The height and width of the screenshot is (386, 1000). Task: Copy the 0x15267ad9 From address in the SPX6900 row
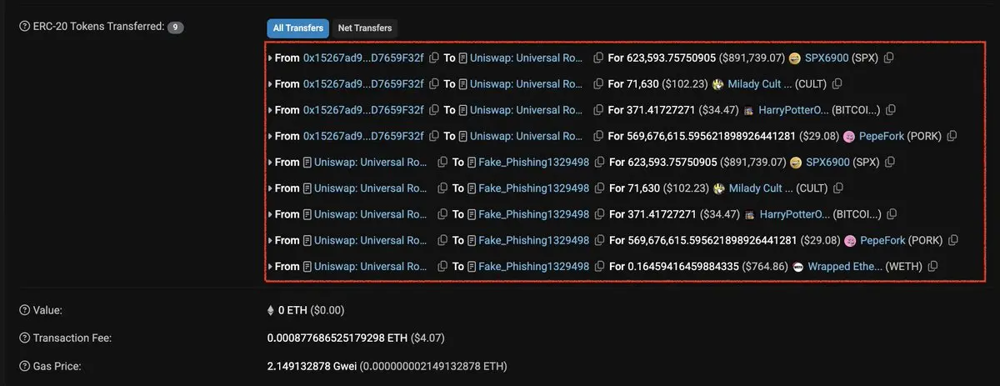(434, 58)
